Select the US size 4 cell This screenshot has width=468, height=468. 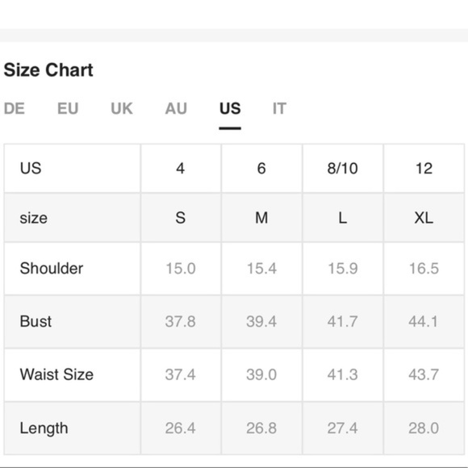tap(181, 169)
